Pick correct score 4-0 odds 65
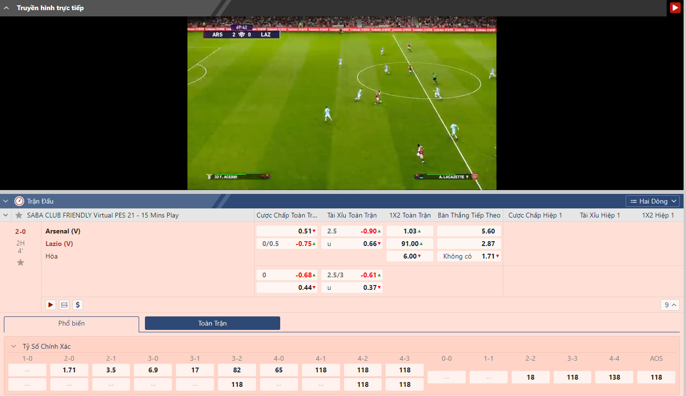Image resolution: width=686 pixels, height=396 pixels. tap(279, 370)
